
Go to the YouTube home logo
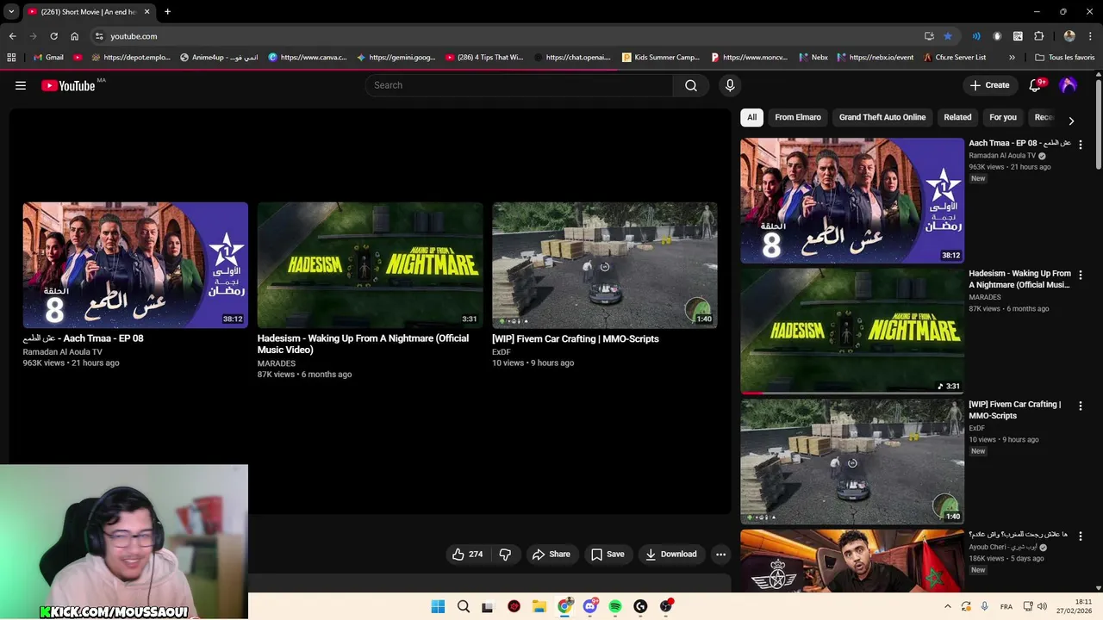[x=67, y=85]
